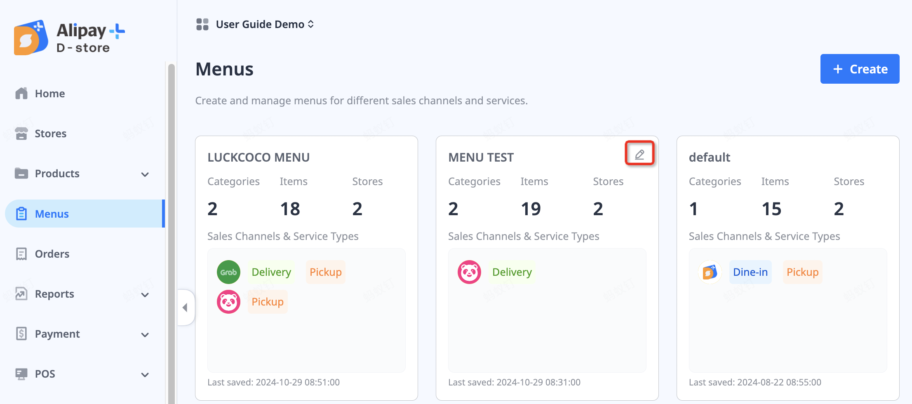Click the grid icon beside User Guide Demo
This screenshot has width=912, height=404.
(202, 24)
